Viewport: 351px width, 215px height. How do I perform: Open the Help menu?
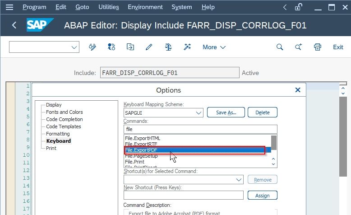tap(208, 7)
